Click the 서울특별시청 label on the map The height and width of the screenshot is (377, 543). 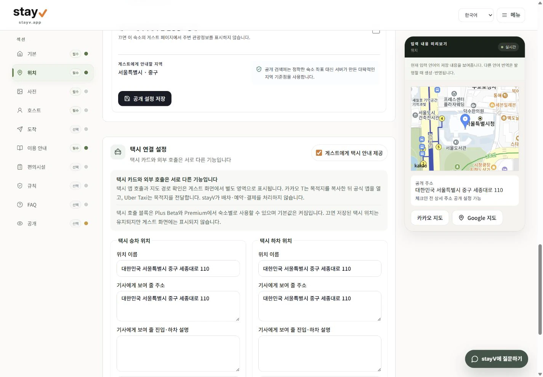coord(481,124)
